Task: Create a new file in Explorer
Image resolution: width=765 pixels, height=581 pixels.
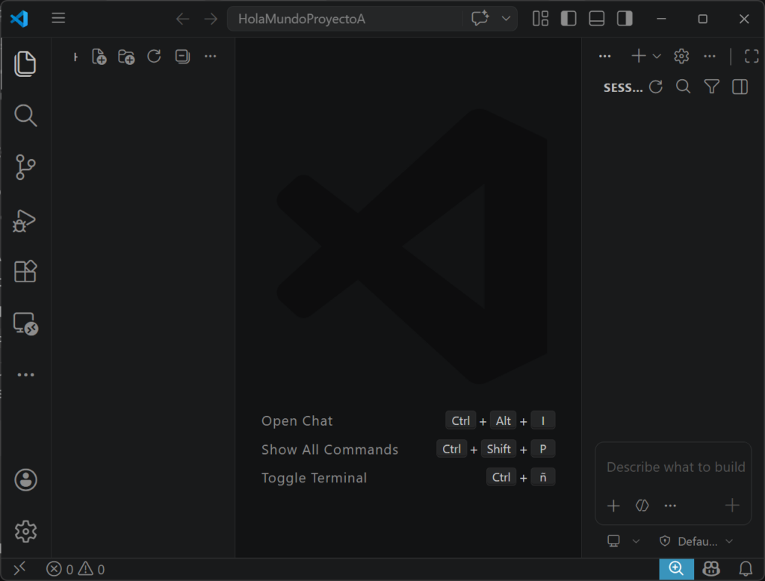Action: click(x=99, y=57)
